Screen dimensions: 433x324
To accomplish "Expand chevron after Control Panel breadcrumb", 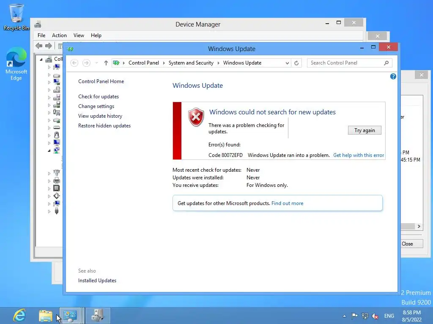I will (x=164, y=63).
